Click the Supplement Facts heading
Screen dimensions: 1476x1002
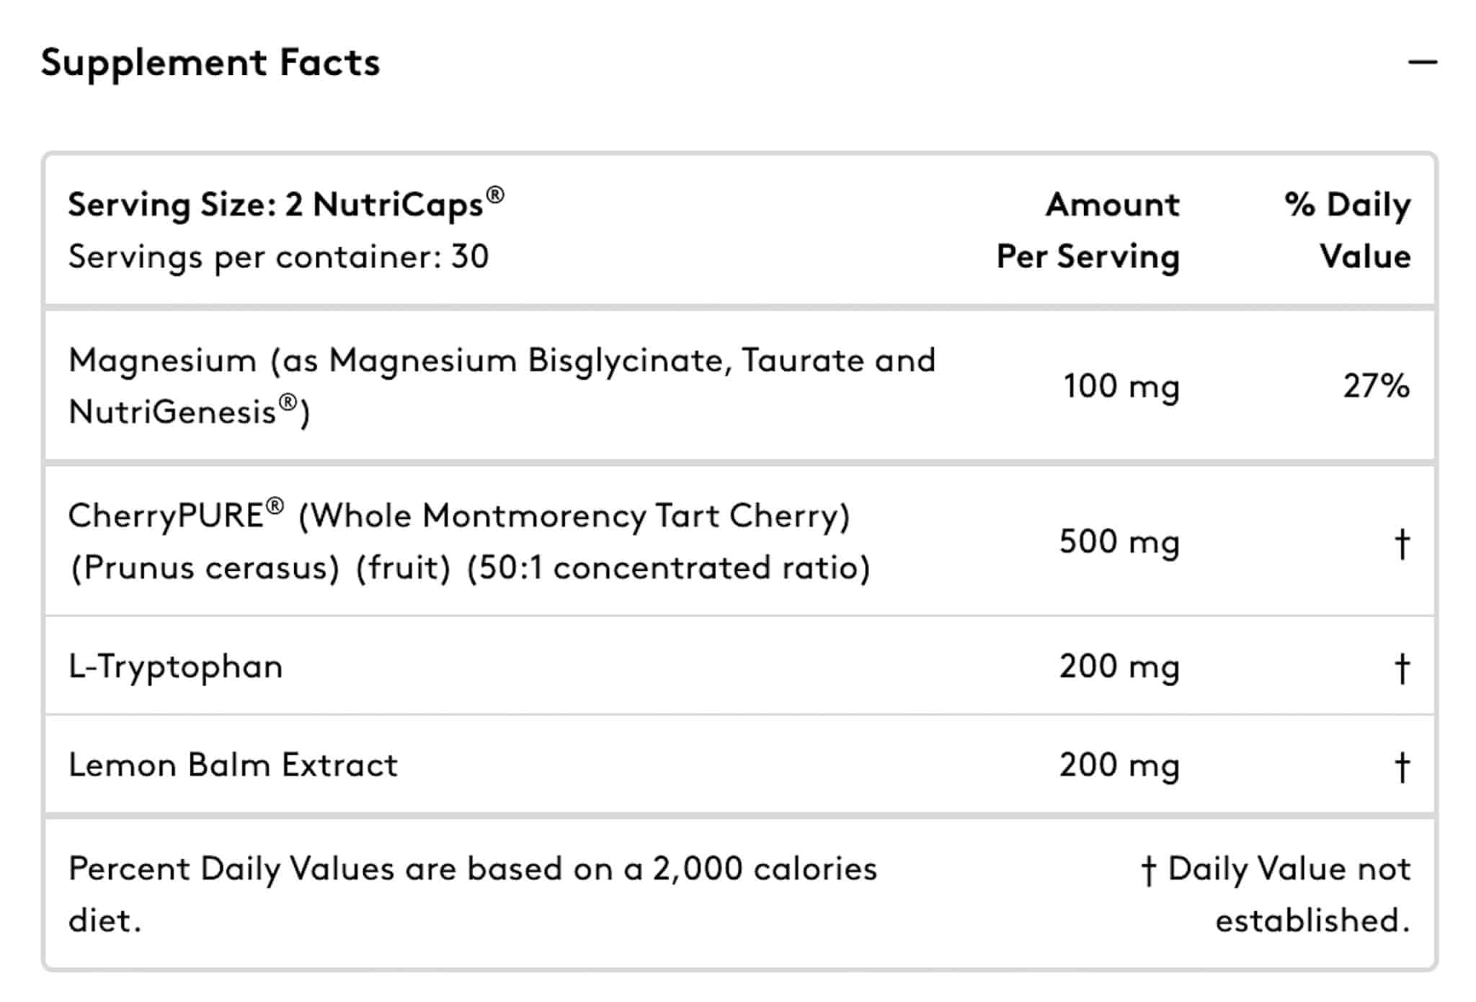click(210, 63)
